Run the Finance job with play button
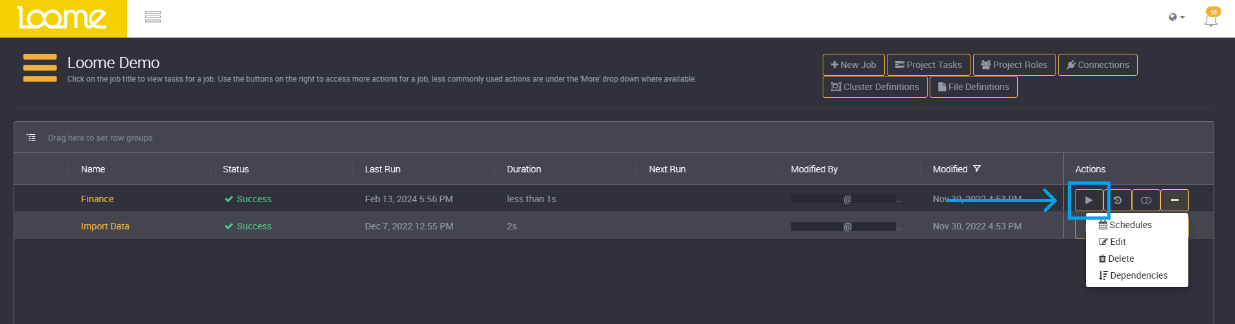This screenshot has width=1235, height=324. pos(1088,200)
